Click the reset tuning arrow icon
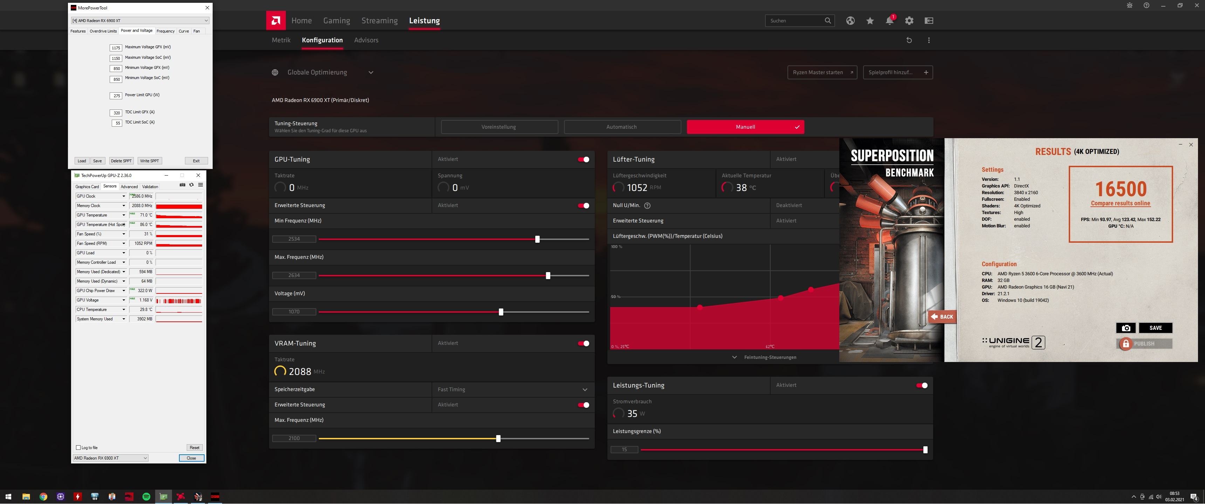 [909, 40]
